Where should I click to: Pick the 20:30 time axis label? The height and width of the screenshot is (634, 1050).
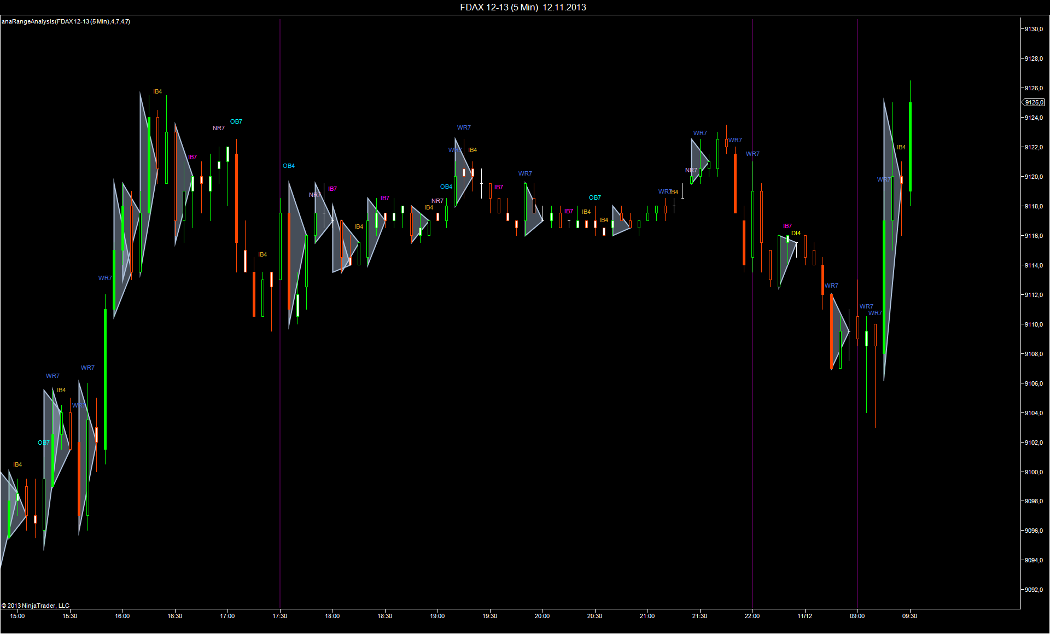[595, 616]
